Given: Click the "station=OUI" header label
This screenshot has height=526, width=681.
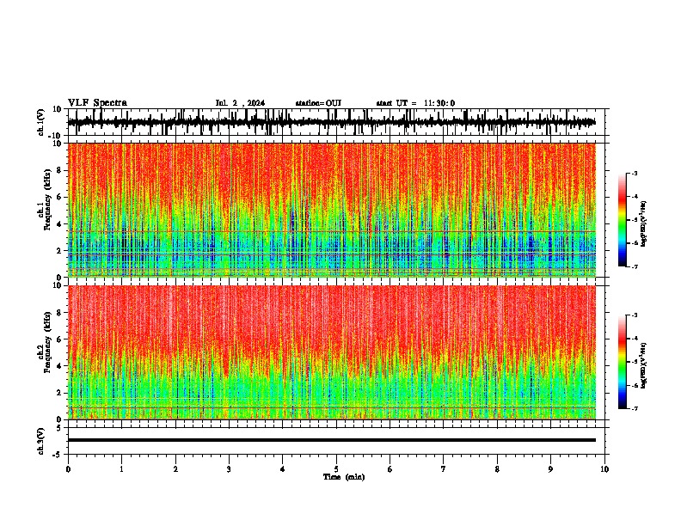Looking at the screenshot, I should click(x=318, y=103).
